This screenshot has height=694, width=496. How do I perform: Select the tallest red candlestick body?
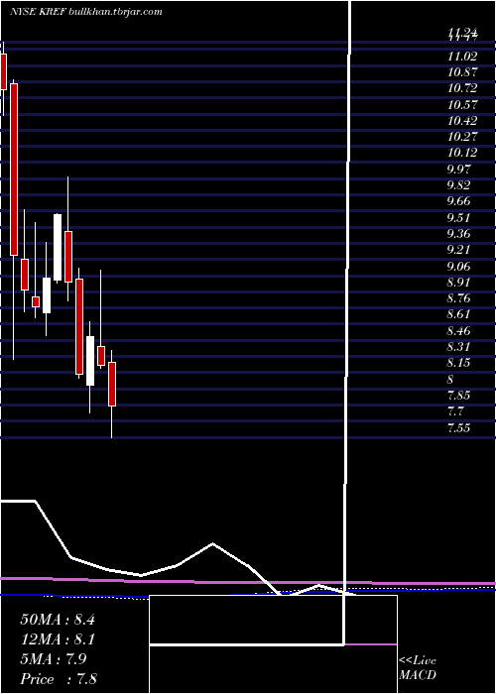pos(14,170)
